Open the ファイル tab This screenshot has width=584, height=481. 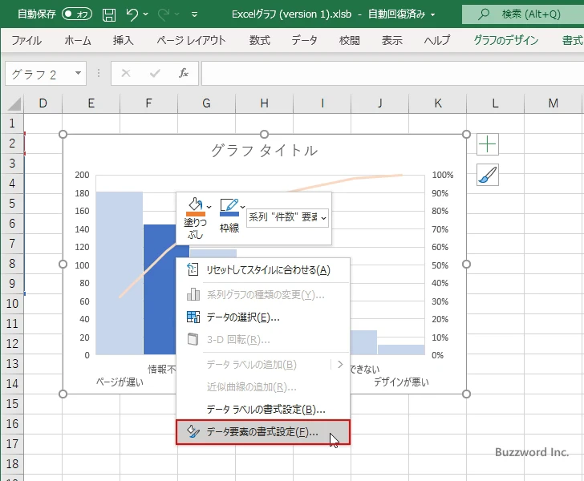click(x=26, y=40)
